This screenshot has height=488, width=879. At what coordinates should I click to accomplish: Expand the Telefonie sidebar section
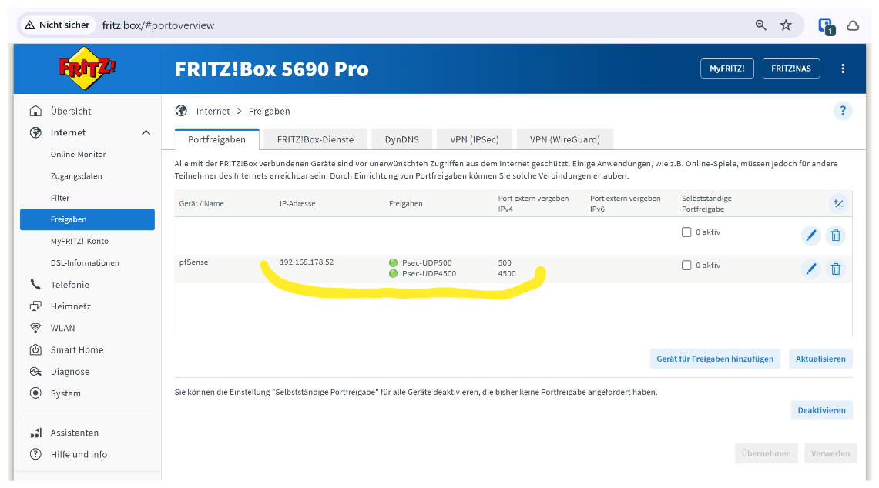pos(70,285)
